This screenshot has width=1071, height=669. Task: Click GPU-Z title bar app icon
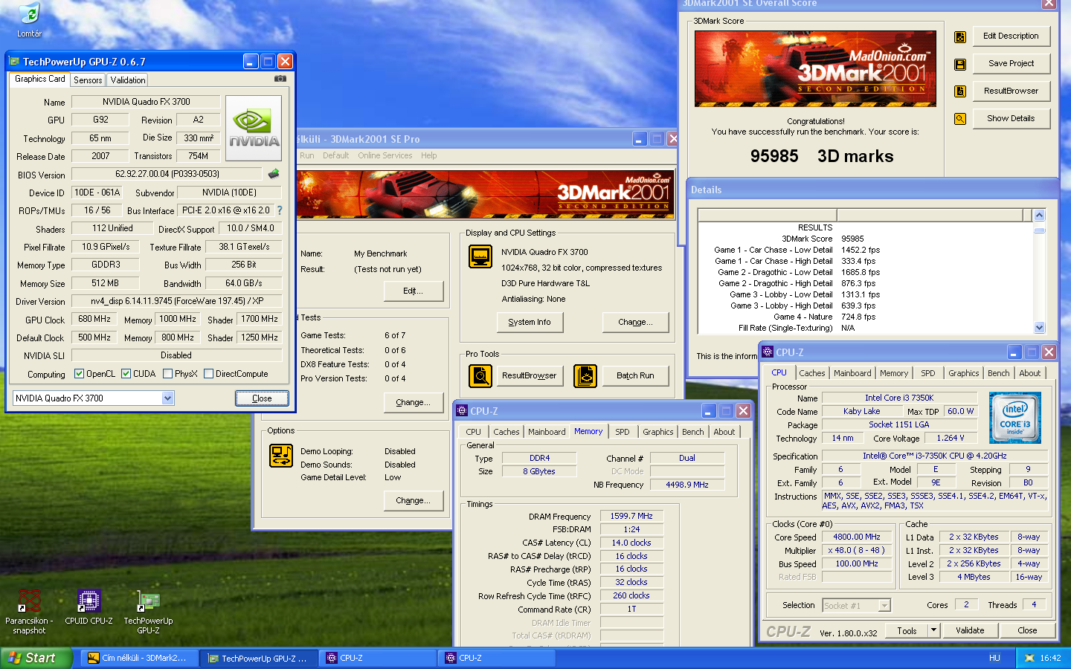pyautogui.click(x=14, y=62)
